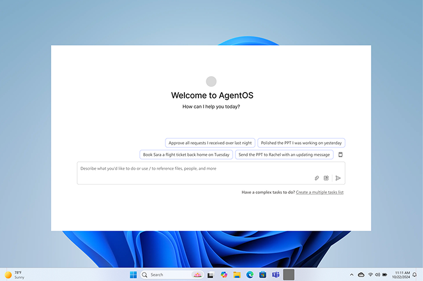Image resolution: width=423 pixels, height=281 pixels.
Task: Open Wi-Fi network tray icon
Action: pyautogui.click(x=371, y=275)
